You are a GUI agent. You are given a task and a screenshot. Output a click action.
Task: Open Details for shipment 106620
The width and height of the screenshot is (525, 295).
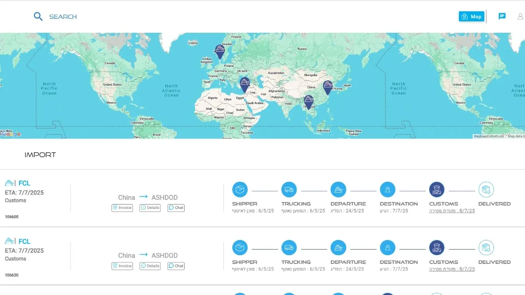pyautogui.click(x=150, y=266)
